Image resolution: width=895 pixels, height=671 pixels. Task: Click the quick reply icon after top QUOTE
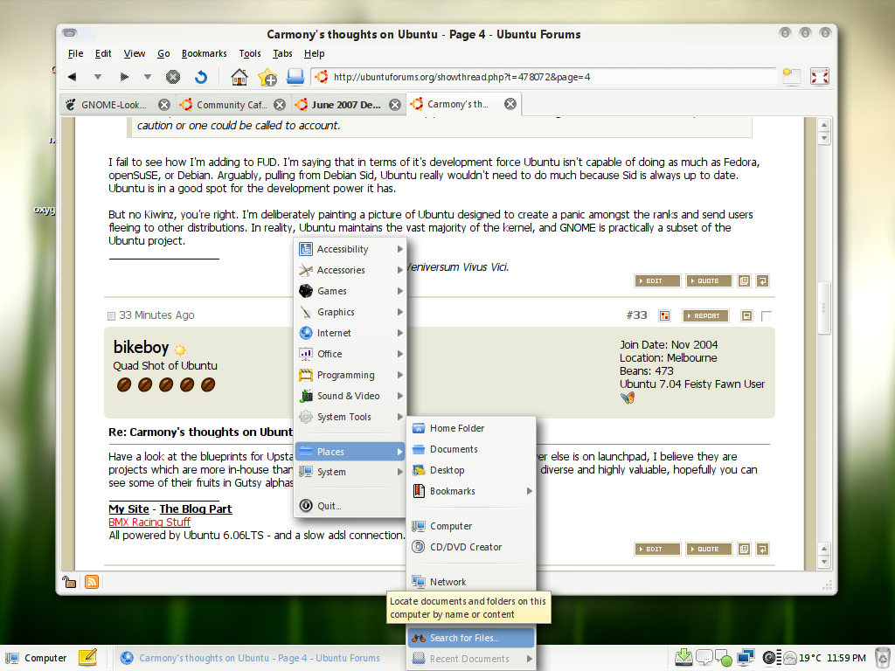pyautogui.click(x=762, y=280)
